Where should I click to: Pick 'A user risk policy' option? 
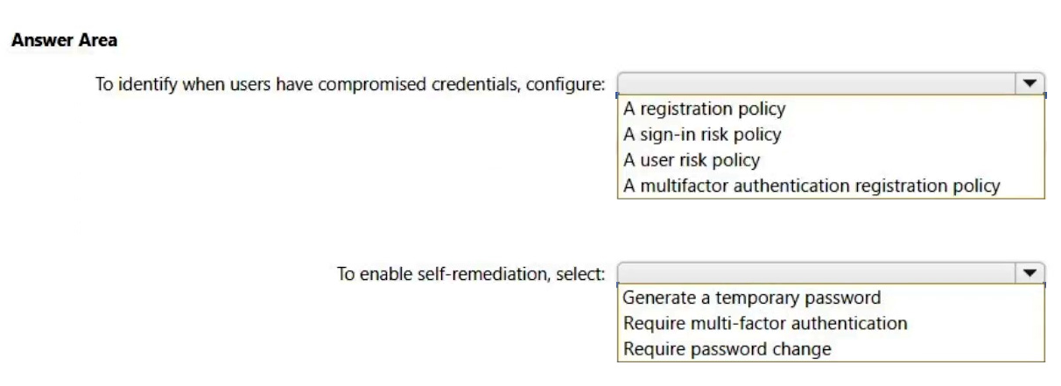point(691,160)
